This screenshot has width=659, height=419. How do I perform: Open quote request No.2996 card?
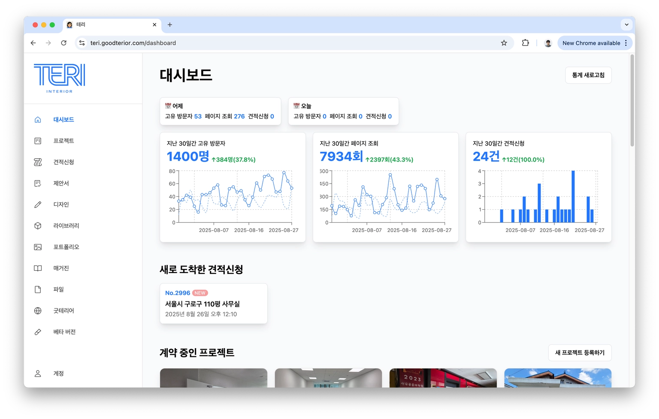[213, 303]
